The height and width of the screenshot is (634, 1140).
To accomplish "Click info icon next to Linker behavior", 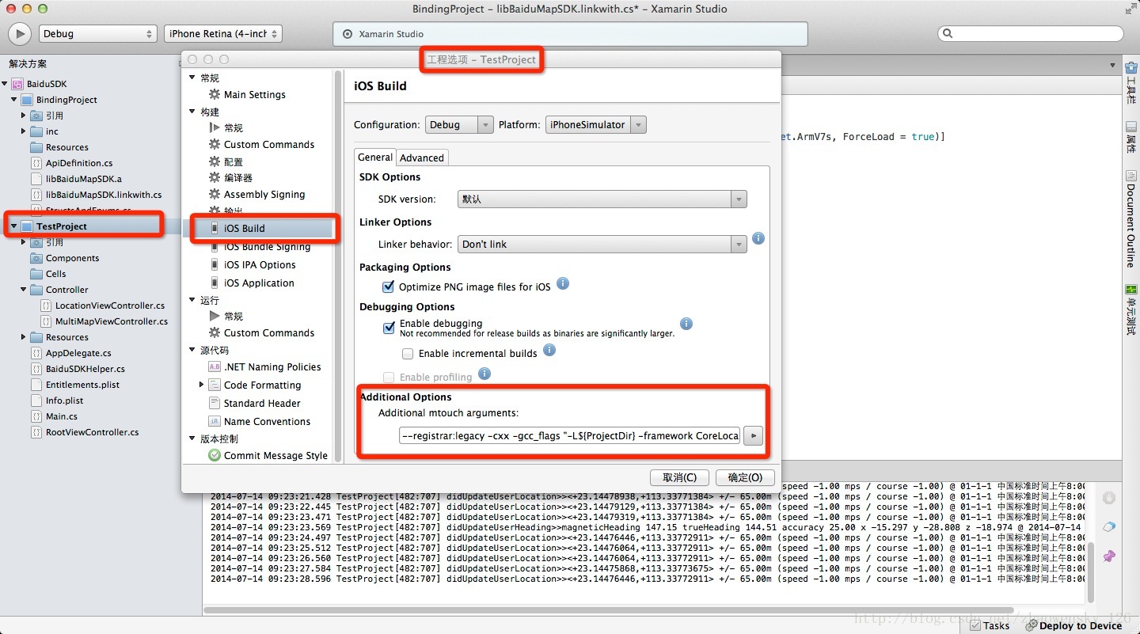I will [758, 238].
